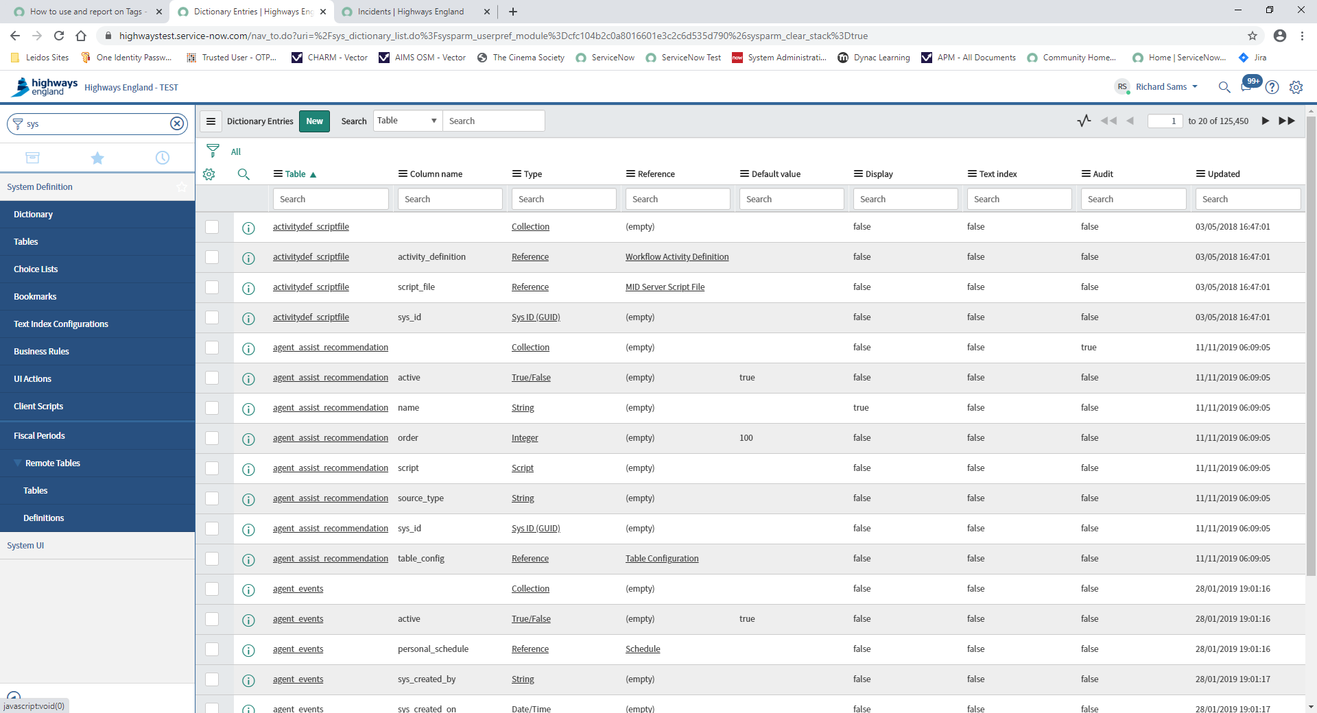The image size is (1317, 713).
Task: Select the checkbox for the first activitydef_scriptfile row
Action: point(213,227)
